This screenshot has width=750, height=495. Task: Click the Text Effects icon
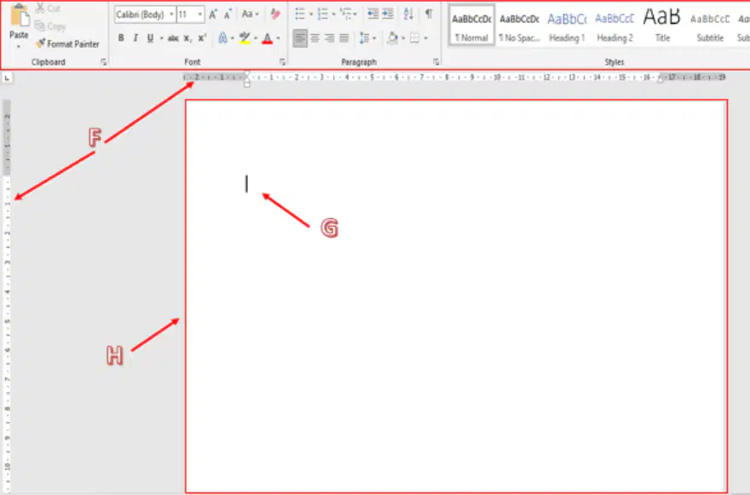(x=223, y=37)
